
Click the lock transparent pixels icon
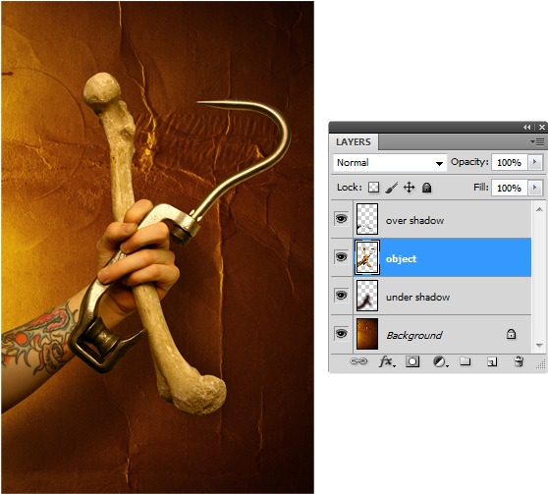[x=373, y=188]
